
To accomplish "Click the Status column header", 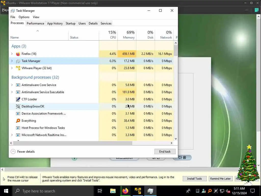I will 84,35.
